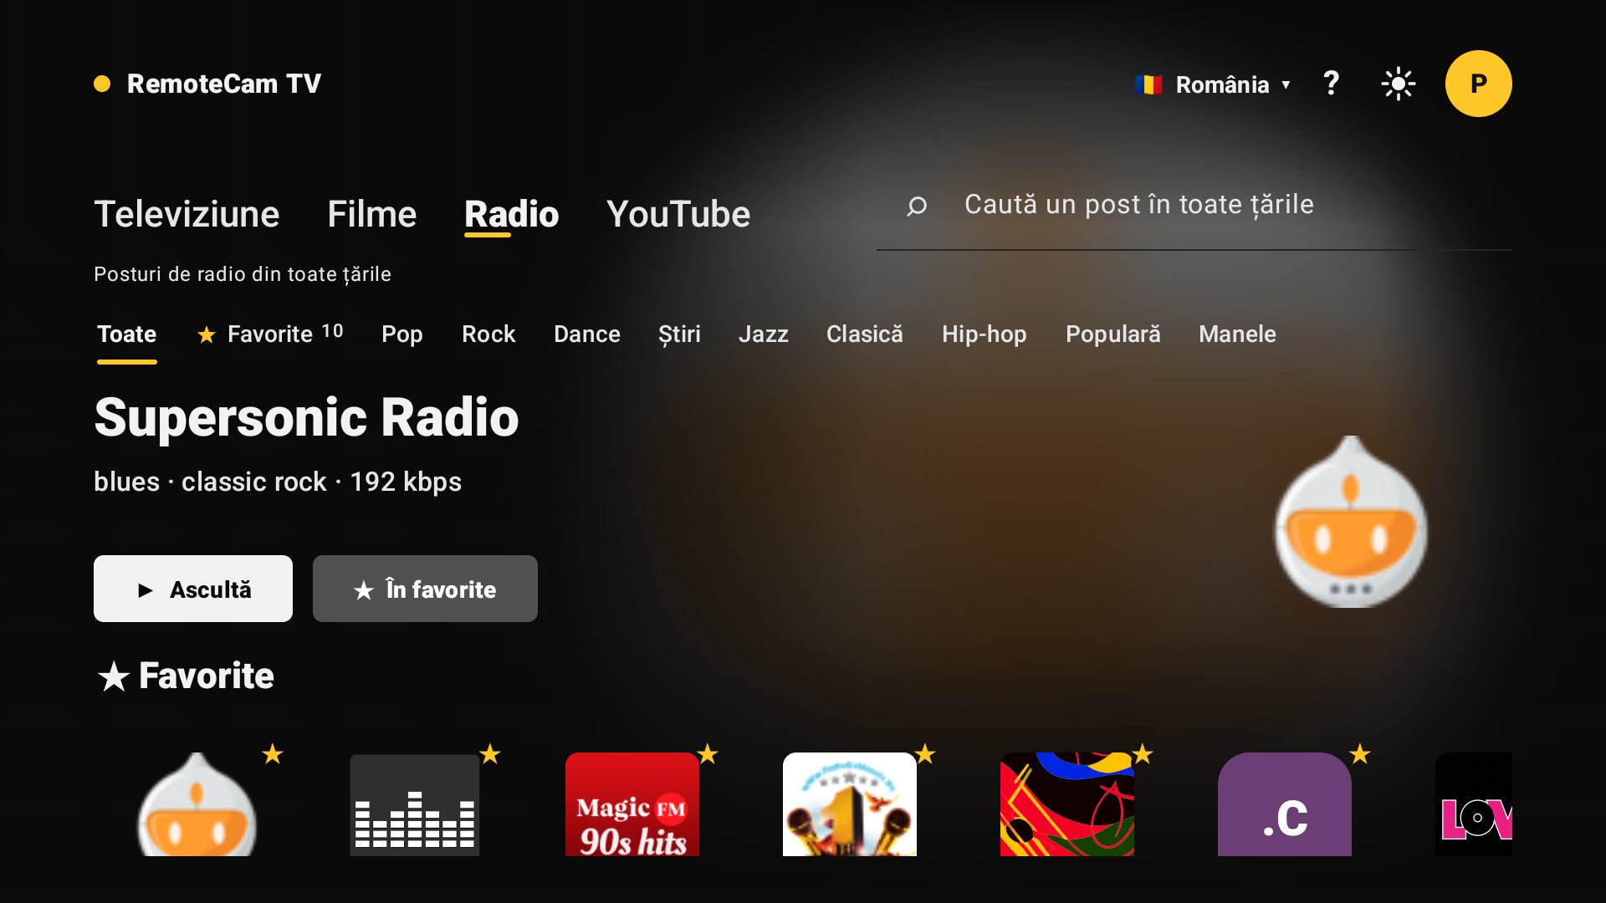Open the microphones number-one station thumbnail
Image resolution: width=1606 pixels, height=903 pixels.
coord(850,804)
